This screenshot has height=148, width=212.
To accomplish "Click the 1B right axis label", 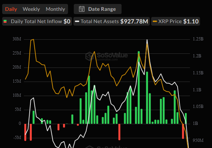I will [x=195, y=123].
